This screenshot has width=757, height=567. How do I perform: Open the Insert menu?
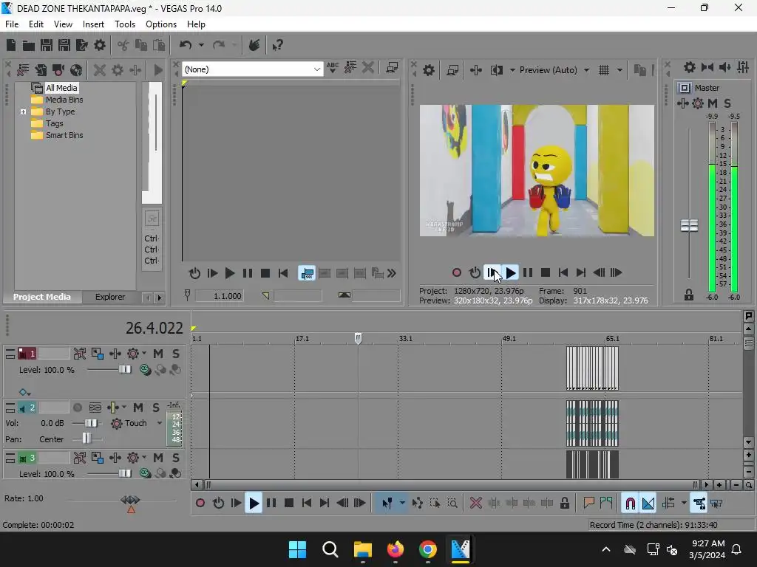93,24
